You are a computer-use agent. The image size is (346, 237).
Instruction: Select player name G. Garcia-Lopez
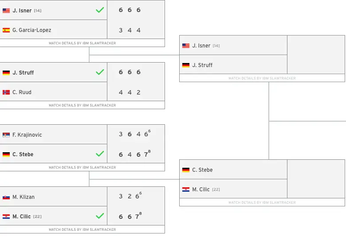(32, 30)
